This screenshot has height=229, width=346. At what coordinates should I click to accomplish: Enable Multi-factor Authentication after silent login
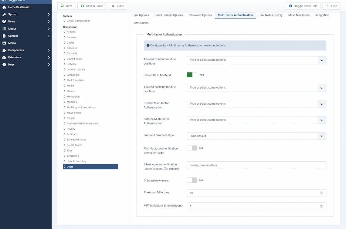(192, 148)
